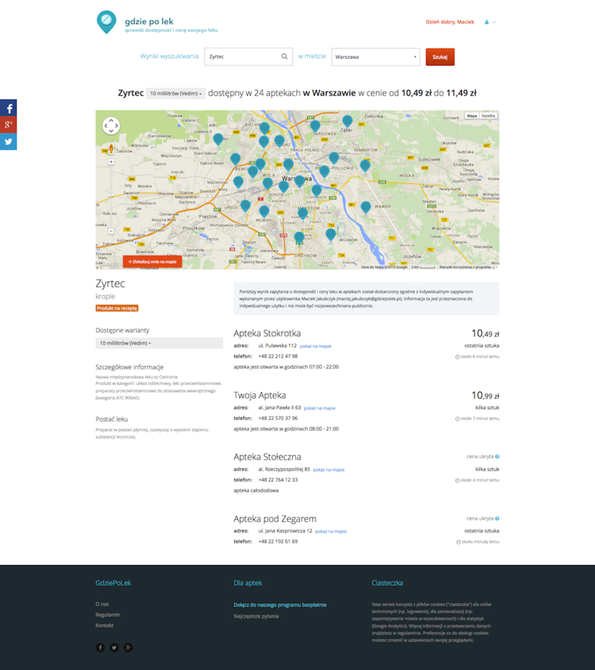Open the footer Google+ icon
Image resolution: width=595 pixels, height=670 pixels.
pyautogui.click(x=128, y=648)
